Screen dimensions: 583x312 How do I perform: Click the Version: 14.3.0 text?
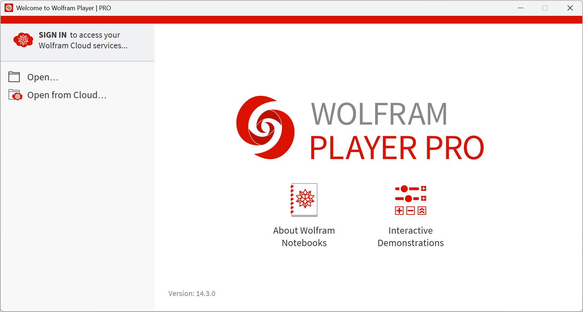192,293
